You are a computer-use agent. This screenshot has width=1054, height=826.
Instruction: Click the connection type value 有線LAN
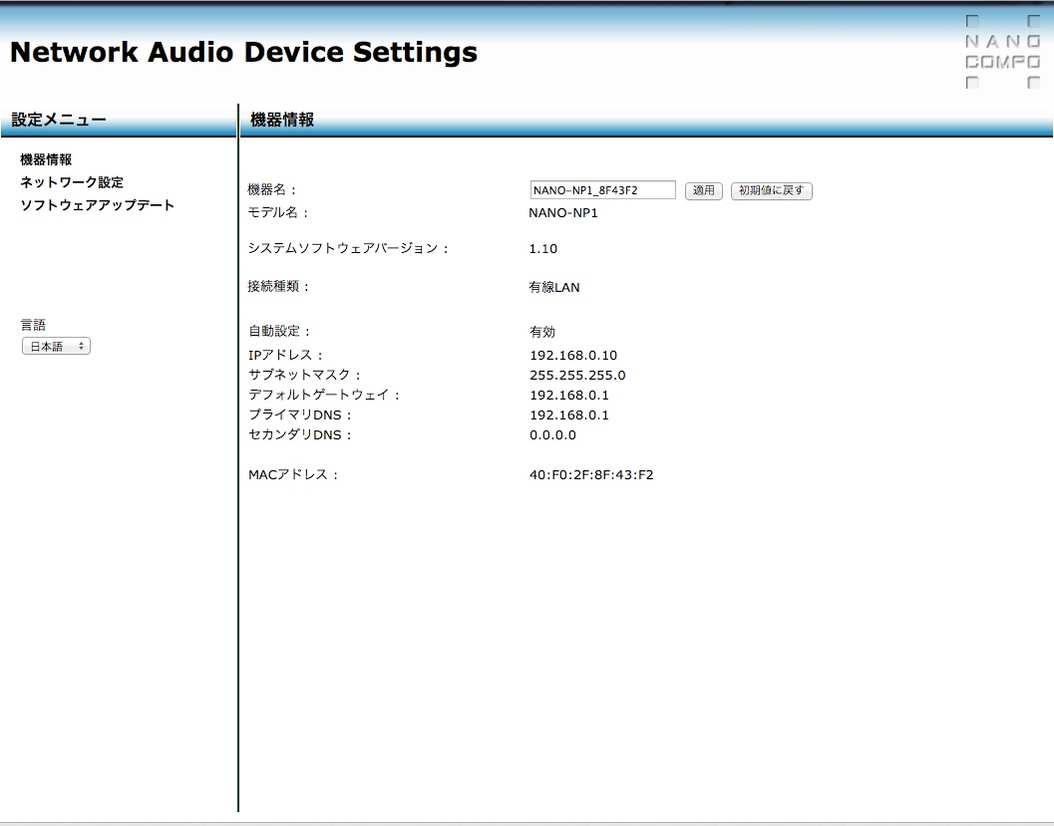[x=553, y=287]
